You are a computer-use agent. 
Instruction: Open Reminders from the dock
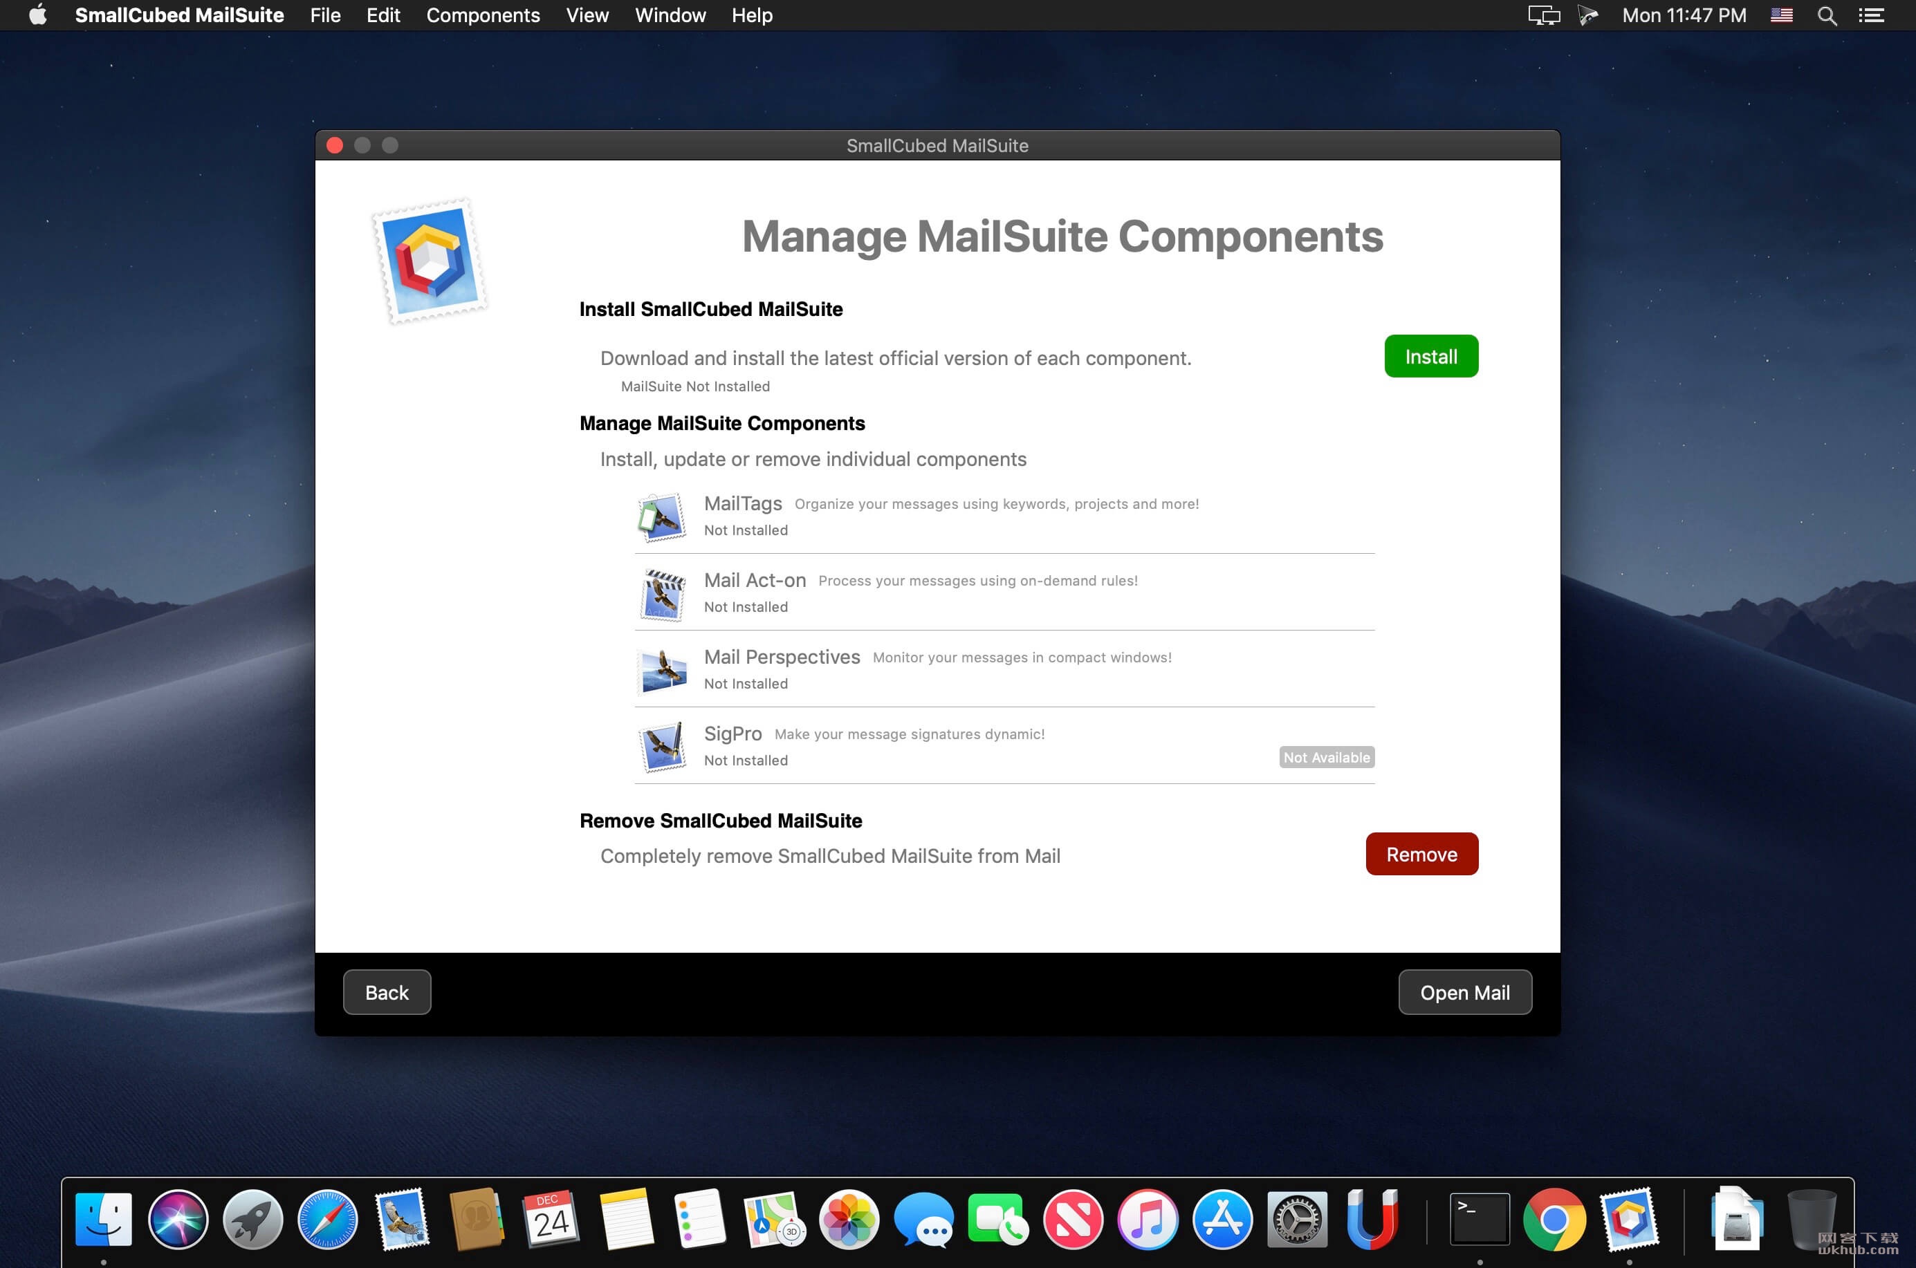coord(700,1219)
